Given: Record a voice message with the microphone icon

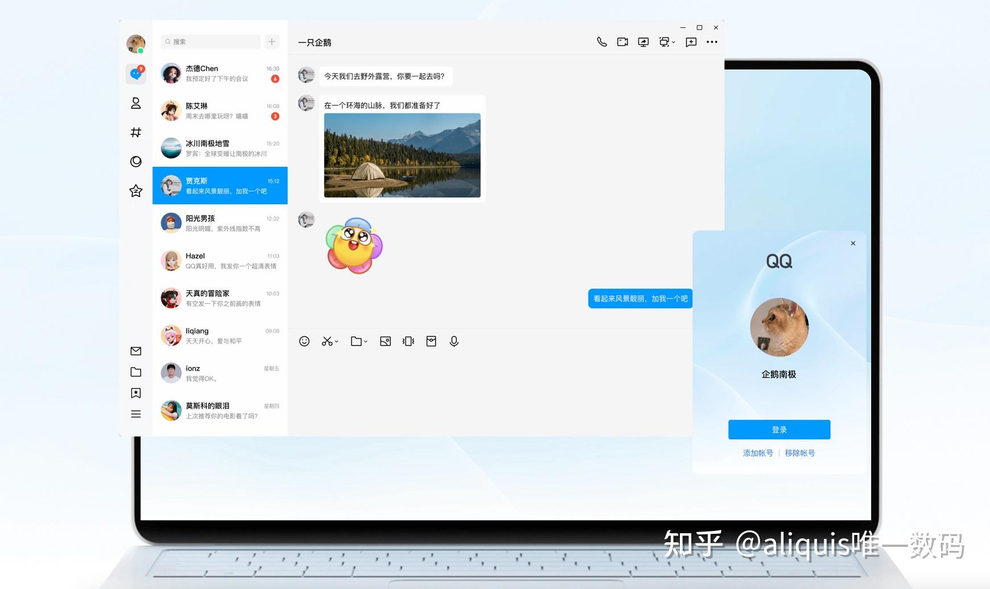Looking at the screenshot, I should [x=453, y=341].
